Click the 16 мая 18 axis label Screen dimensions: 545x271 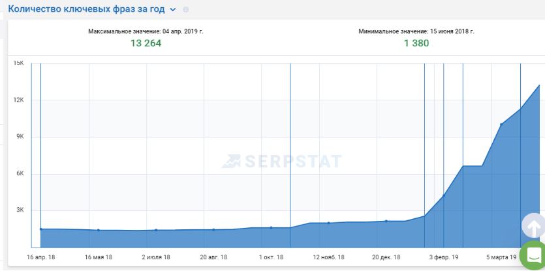tap(99, 257)
